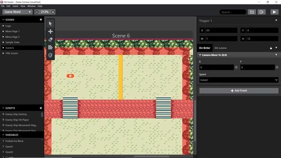The width and height of the screenshot is (281, 158).
Task: Open the Speed Instant dropdown
Action: [239, 80]
